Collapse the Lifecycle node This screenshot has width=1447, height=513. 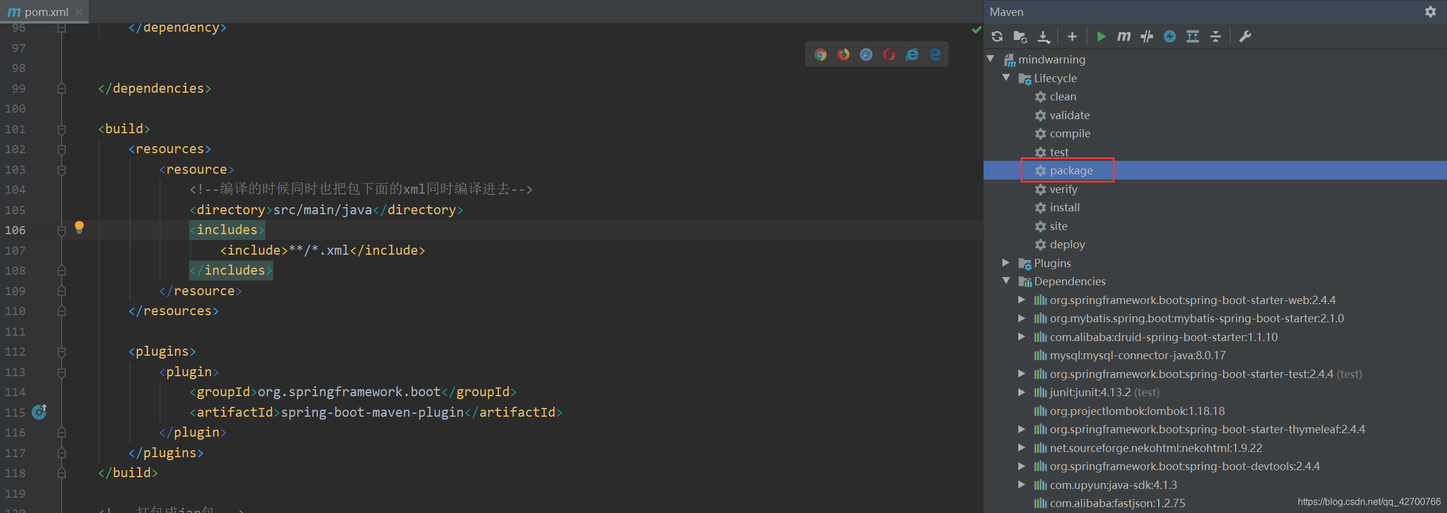point(1006,77)
